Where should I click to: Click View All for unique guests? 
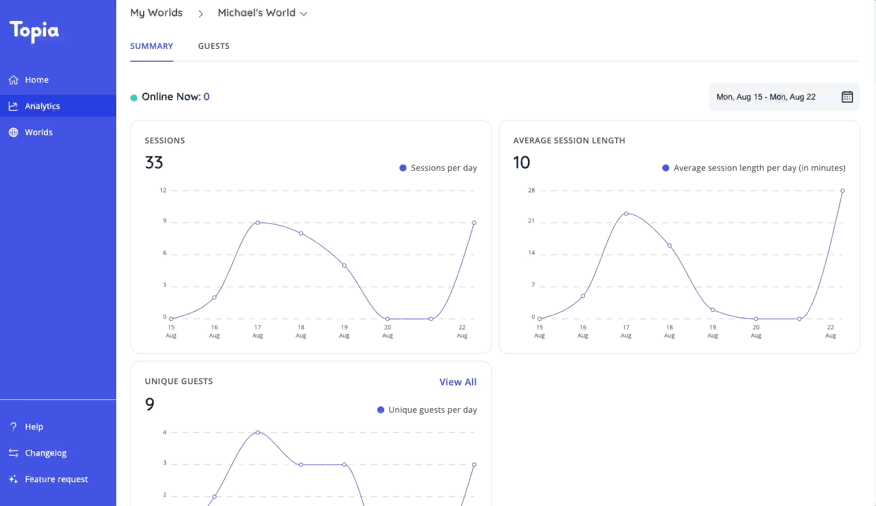(458, 382)
